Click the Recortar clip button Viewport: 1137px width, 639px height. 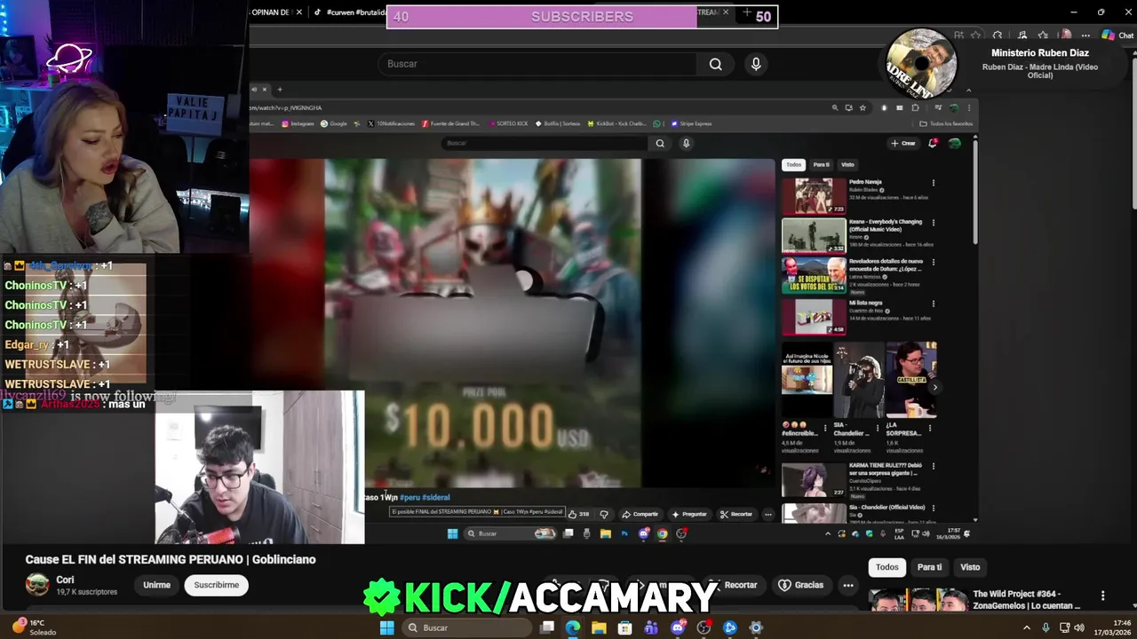[734, 585]
